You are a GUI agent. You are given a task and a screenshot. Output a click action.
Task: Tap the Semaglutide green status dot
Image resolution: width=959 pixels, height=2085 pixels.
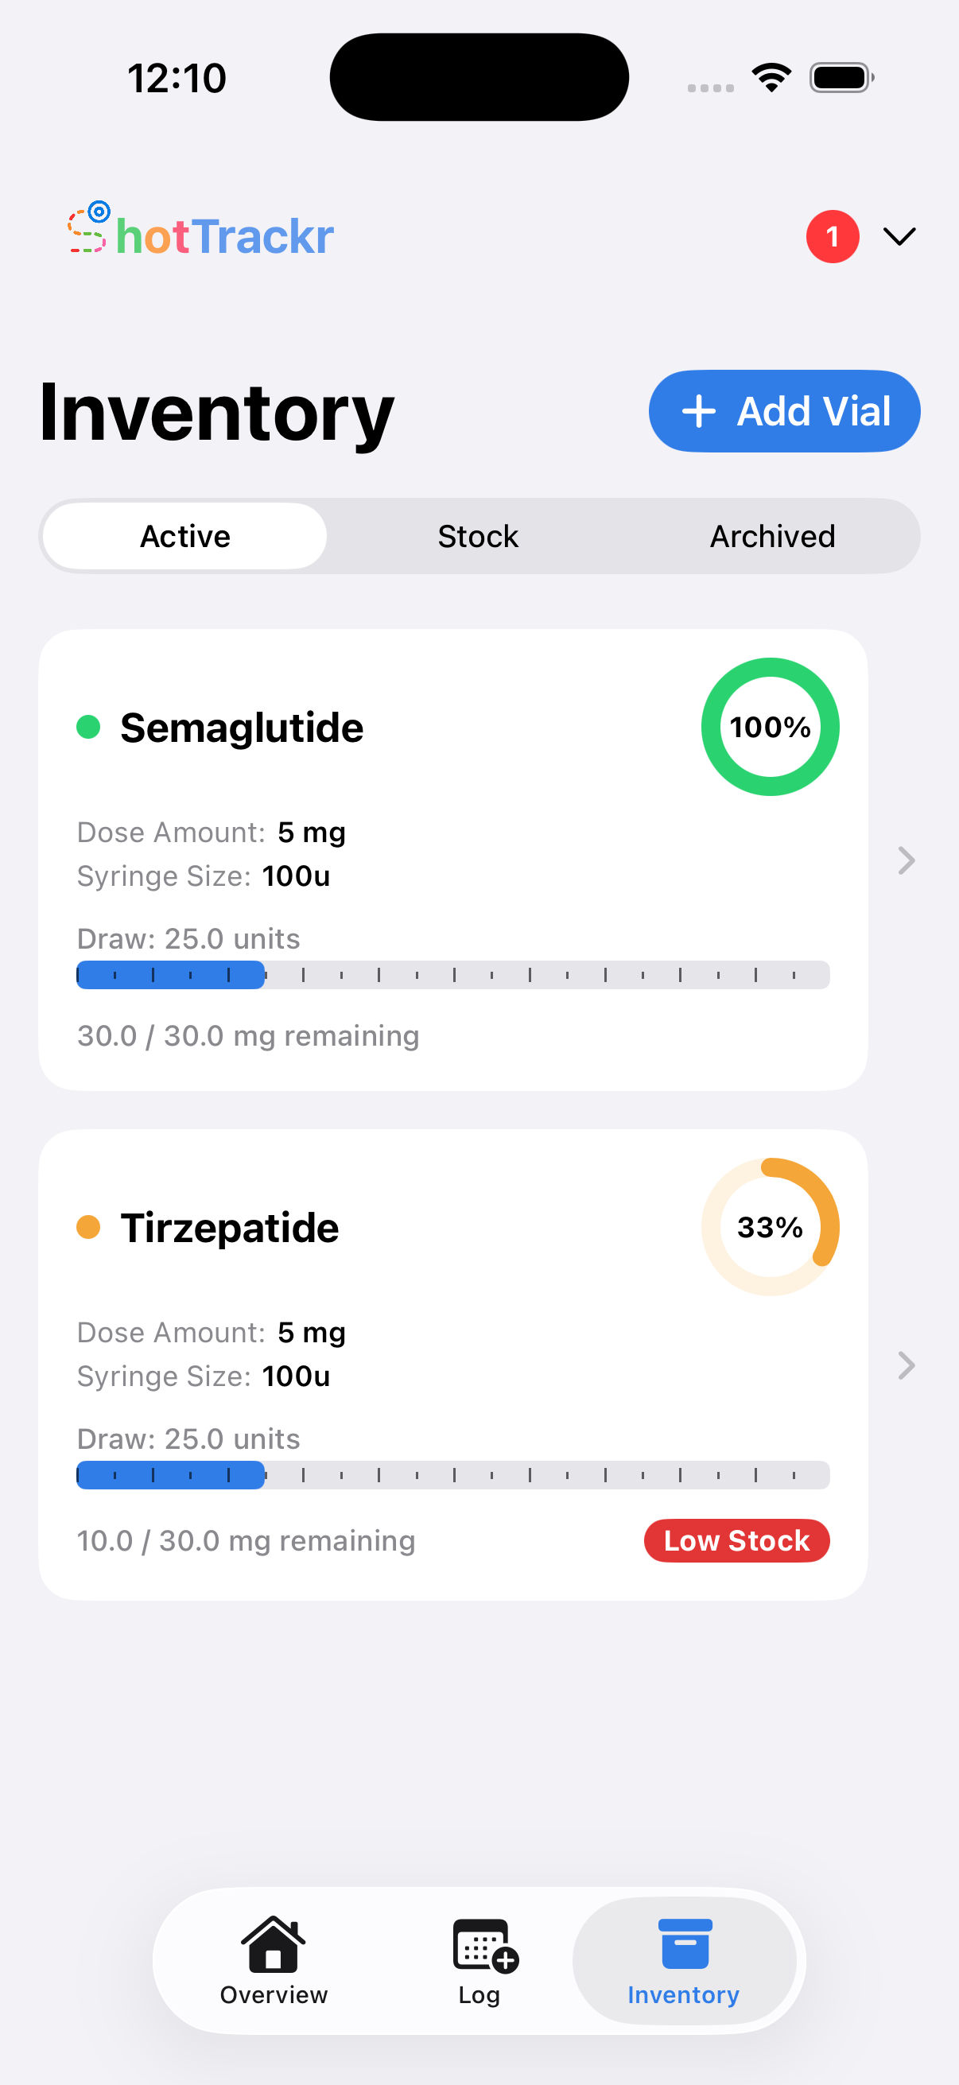(x=88, y=727)
